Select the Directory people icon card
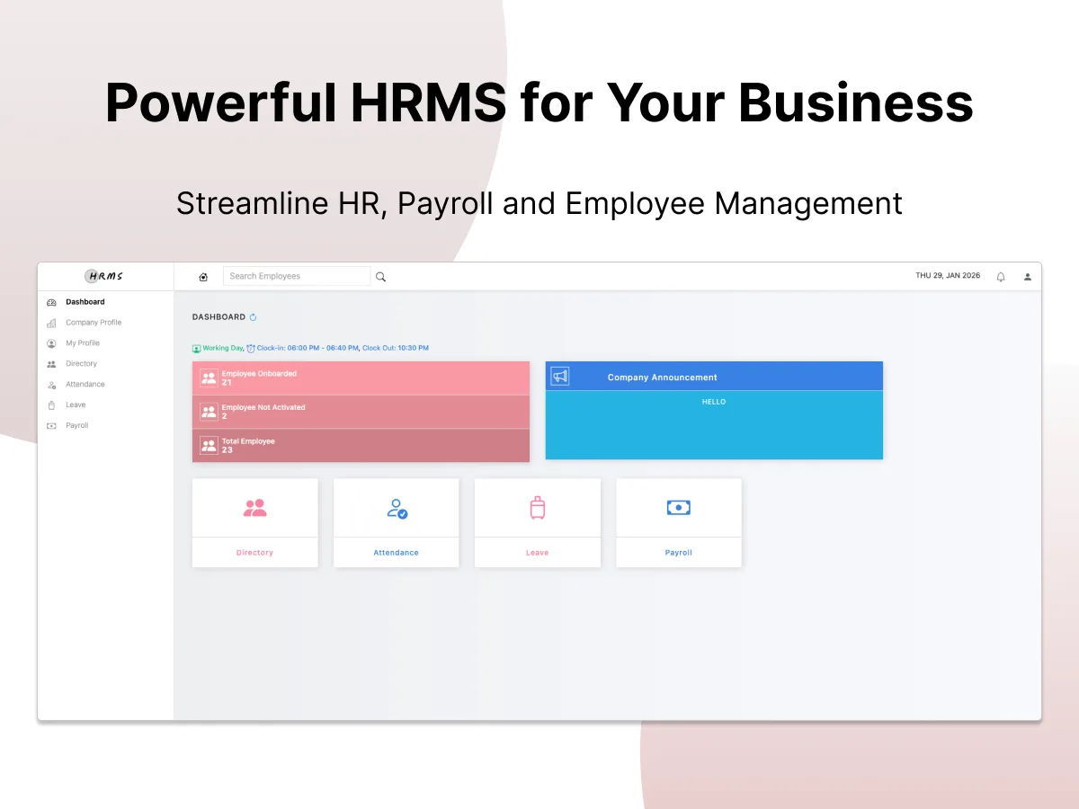Viewport: 1079px width, 809px height. 255,507
